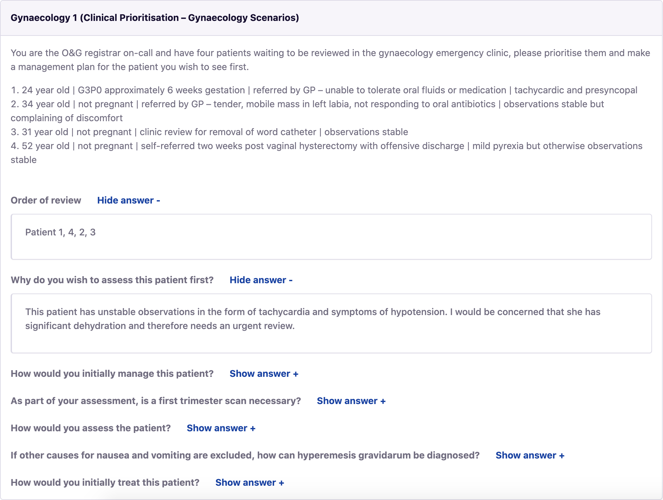This screenshot has width=663, height=500.
Task: Click the unstable observations answer text
Action: 312,319
